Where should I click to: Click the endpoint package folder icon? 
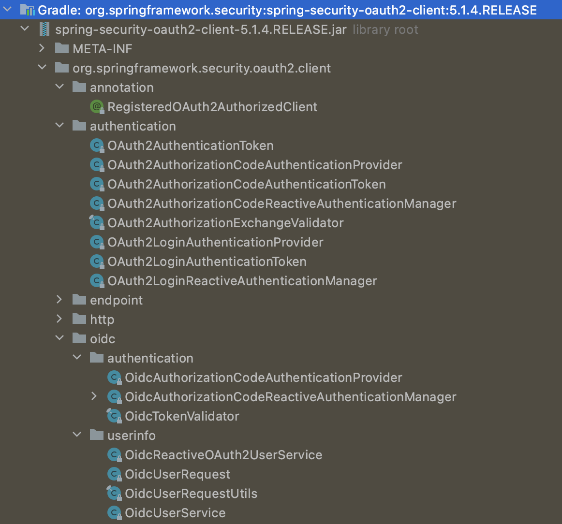pos(79,300)
